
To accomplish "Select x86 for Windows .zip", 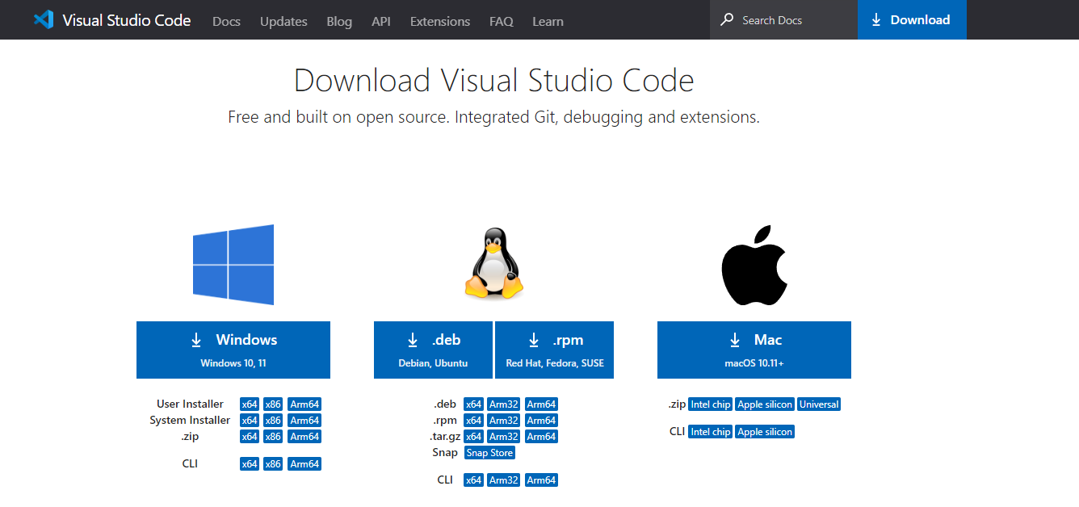I will click(273, 437).
